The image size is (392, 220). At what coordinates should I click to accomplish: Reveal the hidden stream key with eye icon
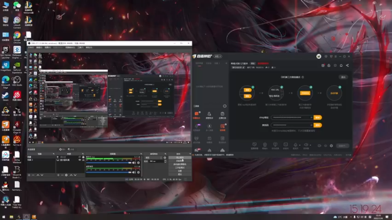click(x=311, y=125)
